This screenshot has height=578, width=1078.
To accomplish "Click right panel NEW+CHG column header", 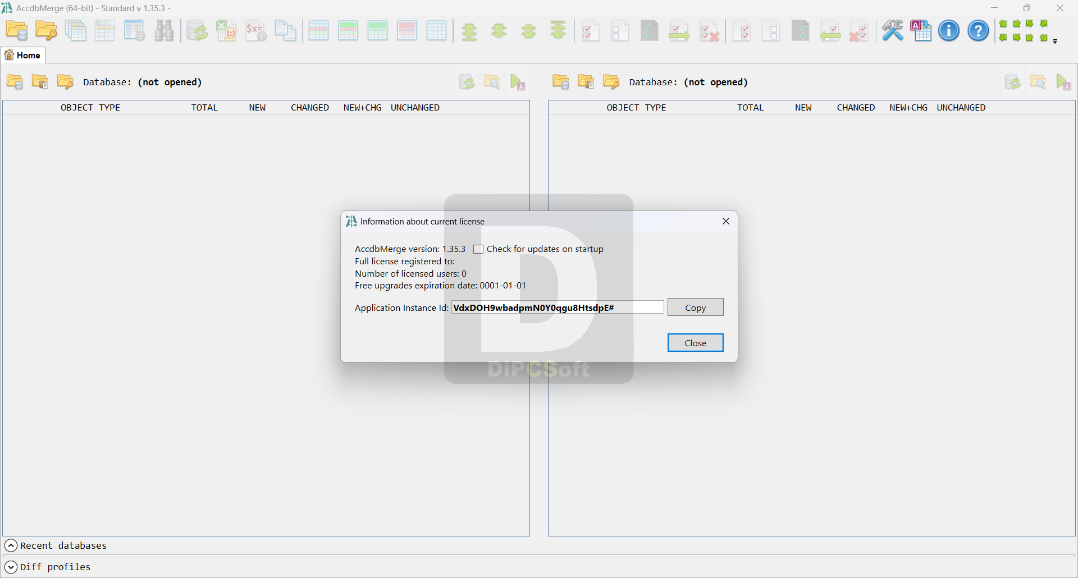I will (908, 108).
